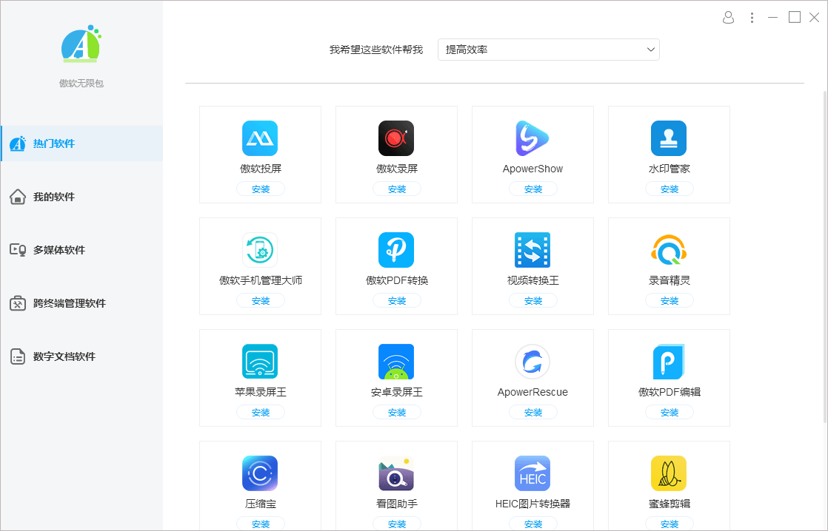Click the ApowerRescue app icon
The image size is (828, 531).
coord(532,362)
